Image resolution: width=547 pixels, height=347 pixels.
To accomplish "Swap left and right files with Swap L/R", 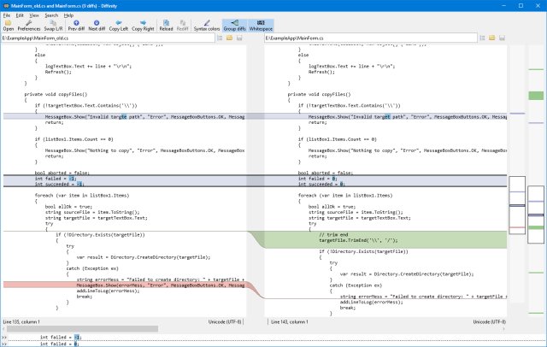I will click(53, 26).
